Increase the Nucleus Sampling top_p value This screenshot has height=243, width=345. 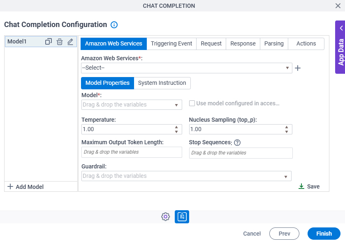pos(287,127)
